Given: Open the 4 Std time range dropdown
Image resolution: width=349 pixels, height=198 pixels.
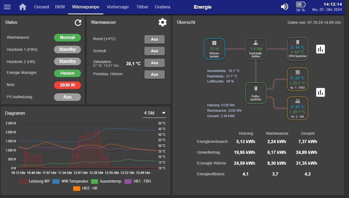Looking at the screenshot, I should pyautogui.click(x=155, y=113).
